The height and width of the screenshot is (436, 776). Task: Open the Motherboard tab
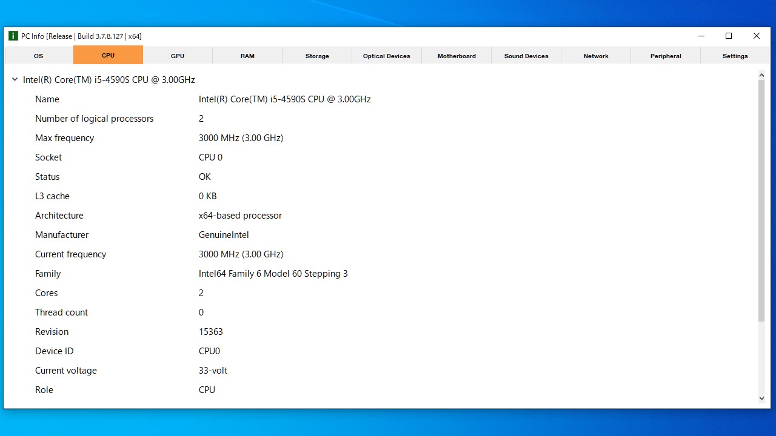coord(457,56)
